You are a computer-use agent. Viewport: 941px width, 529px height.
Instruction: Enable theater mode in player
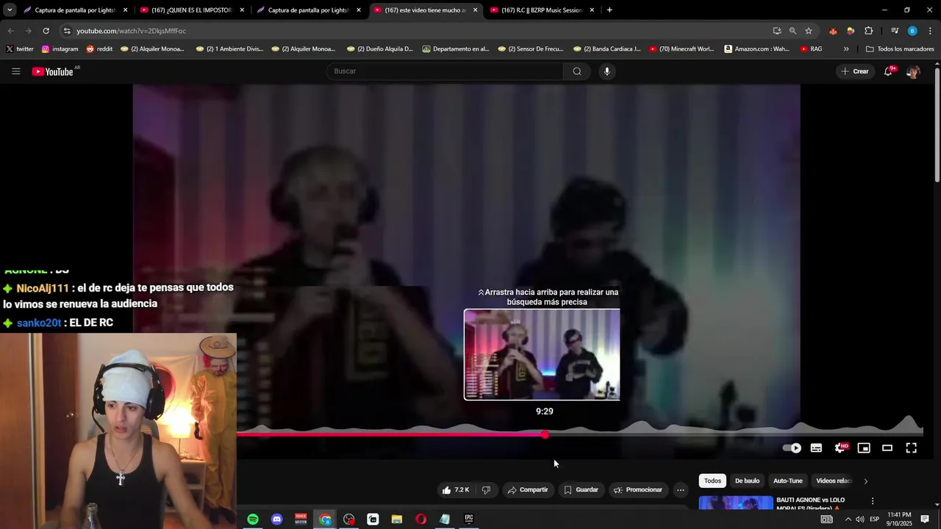pos(887,447)
